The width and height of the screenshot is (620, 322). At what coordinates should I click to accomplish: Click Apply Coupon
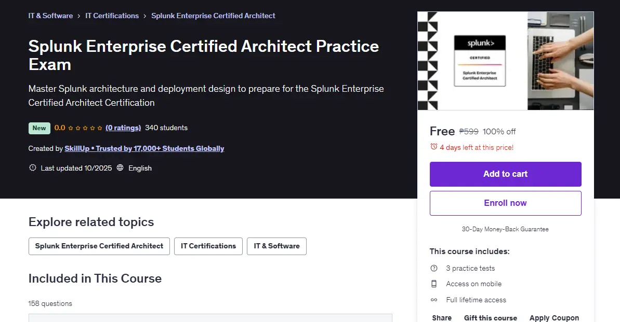coord(554,318)
